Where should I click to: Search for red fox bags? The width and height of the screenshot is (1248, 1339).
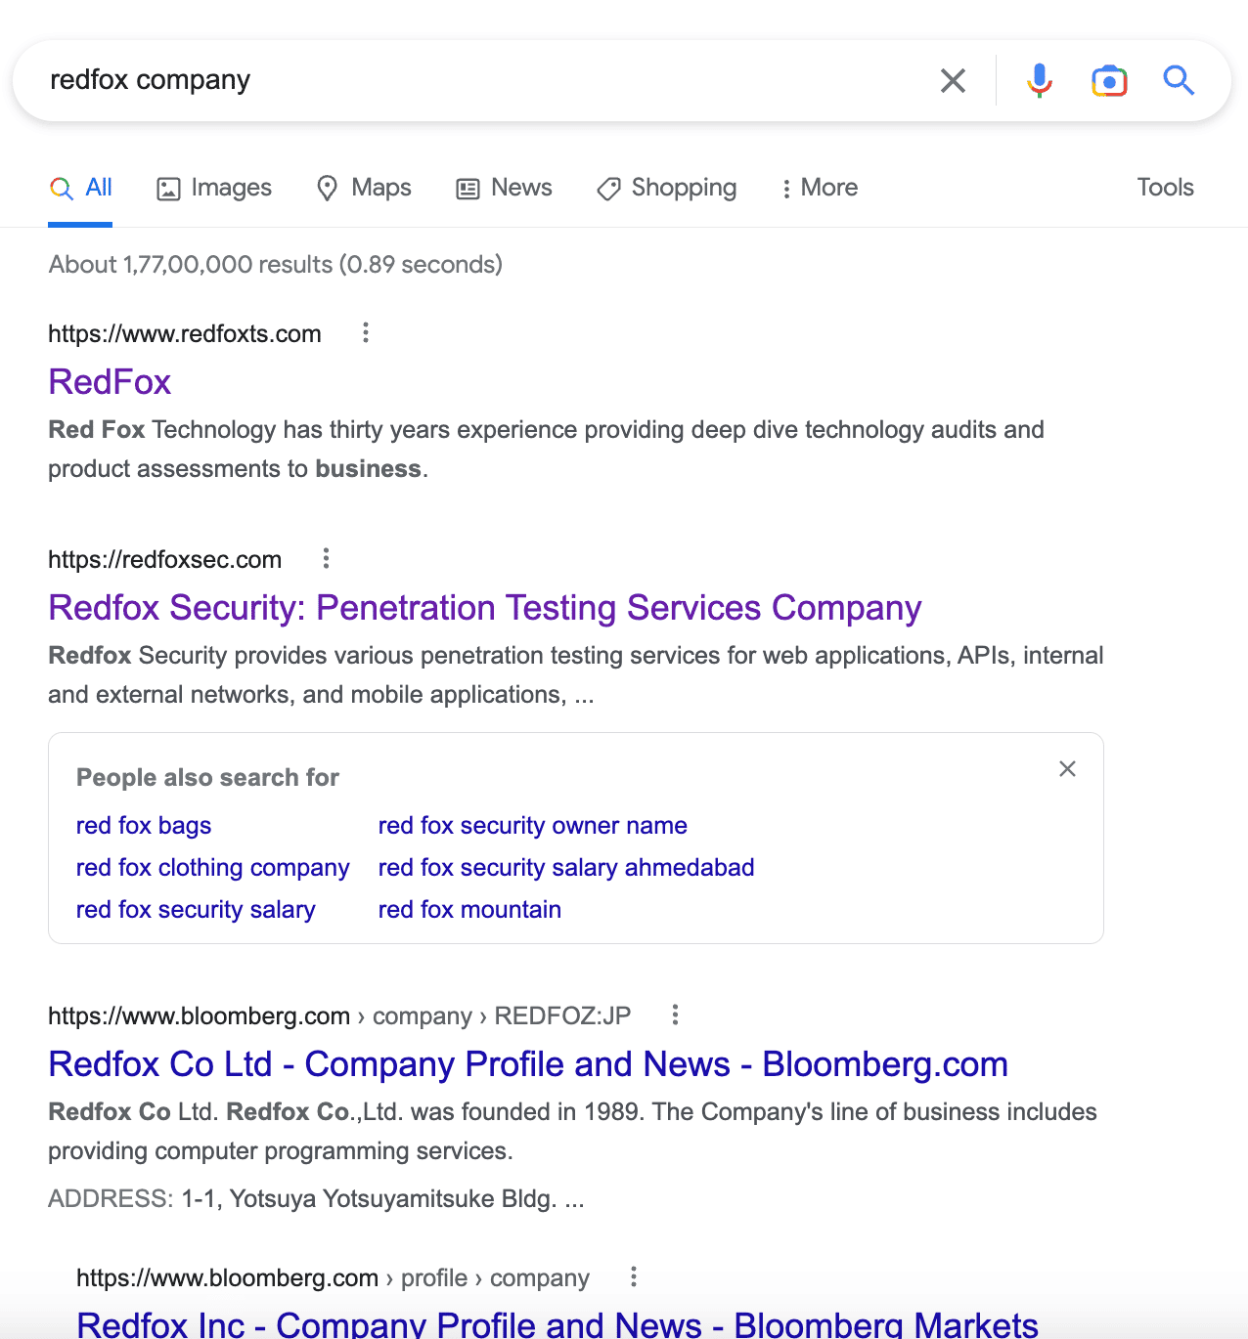[143, 826]
